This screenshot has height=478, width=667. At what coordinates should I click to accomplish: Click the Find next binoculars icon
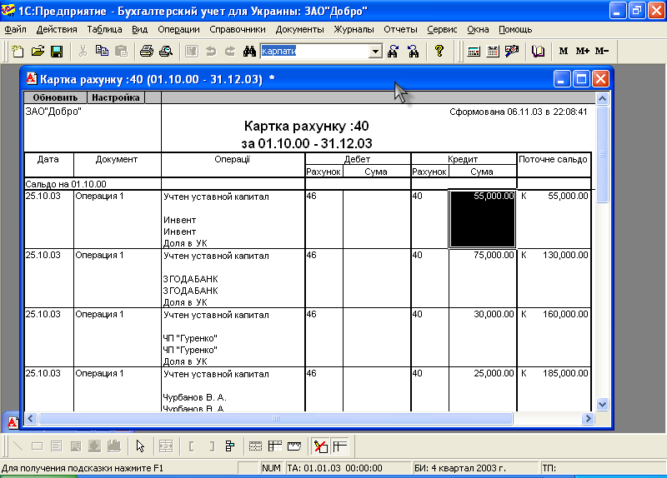coord(393,52)
